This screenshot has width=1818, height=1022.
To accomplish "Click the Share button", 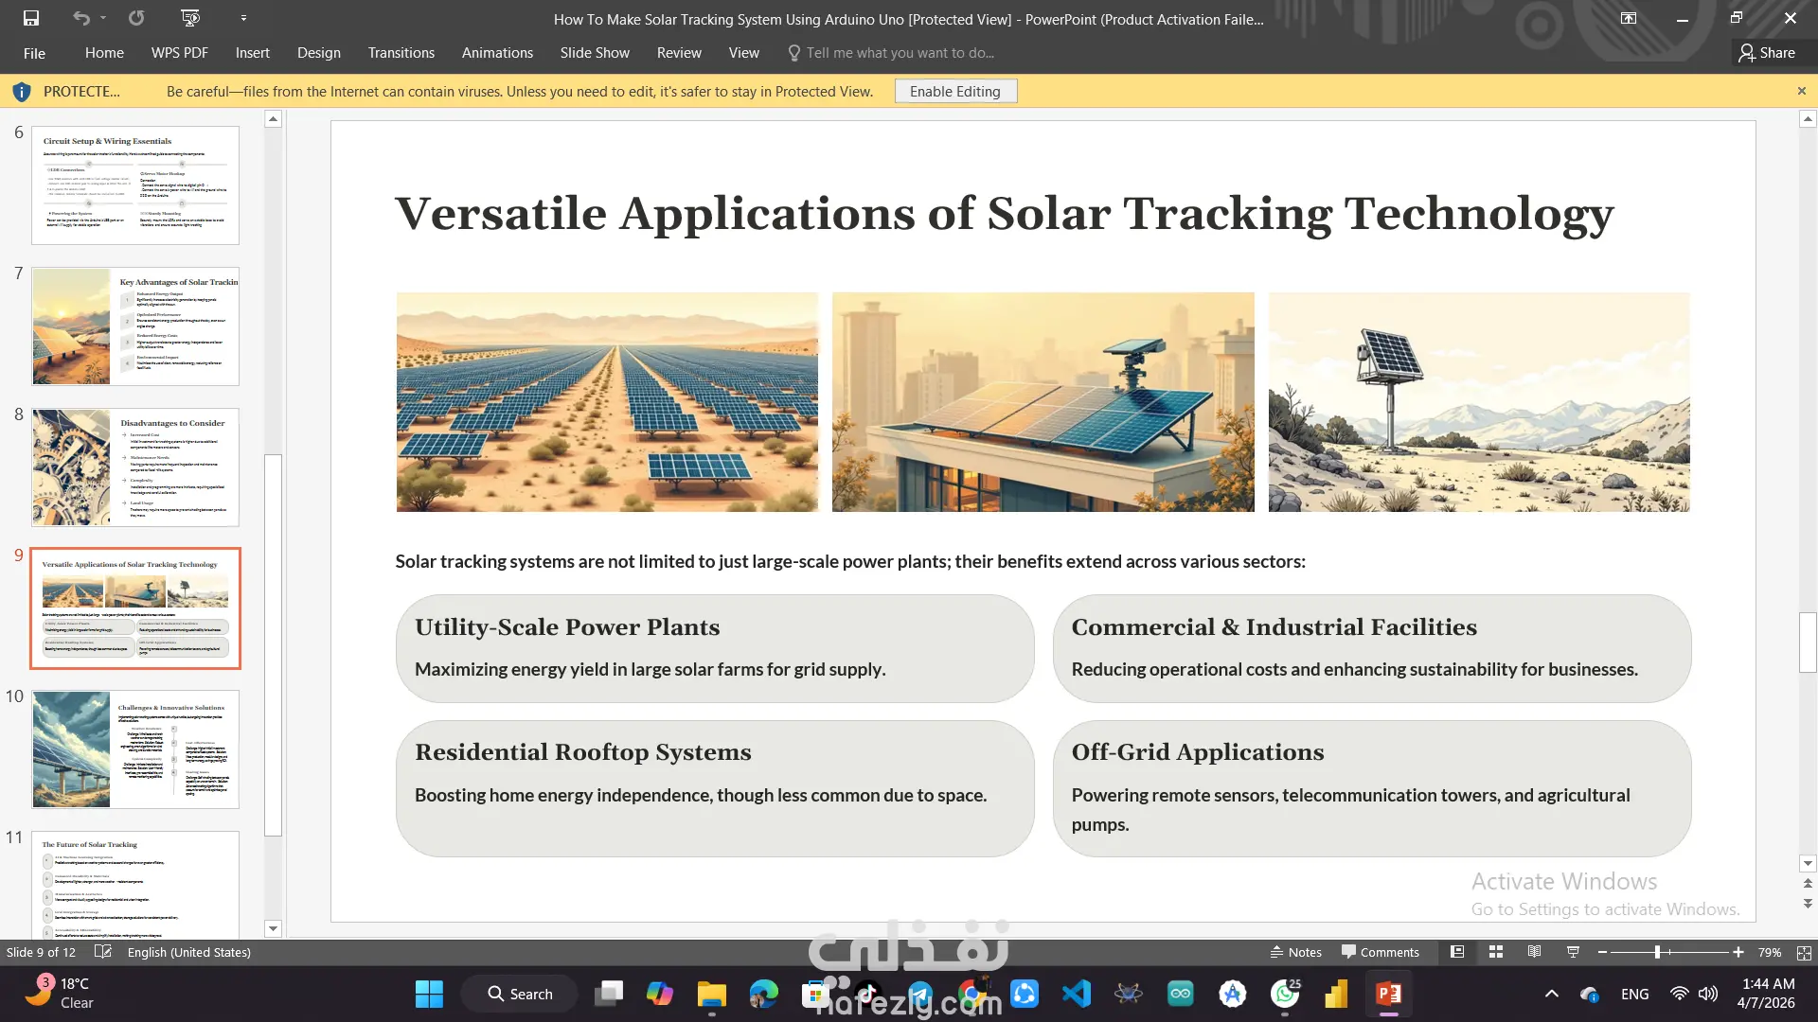I will click(1767, 53).
